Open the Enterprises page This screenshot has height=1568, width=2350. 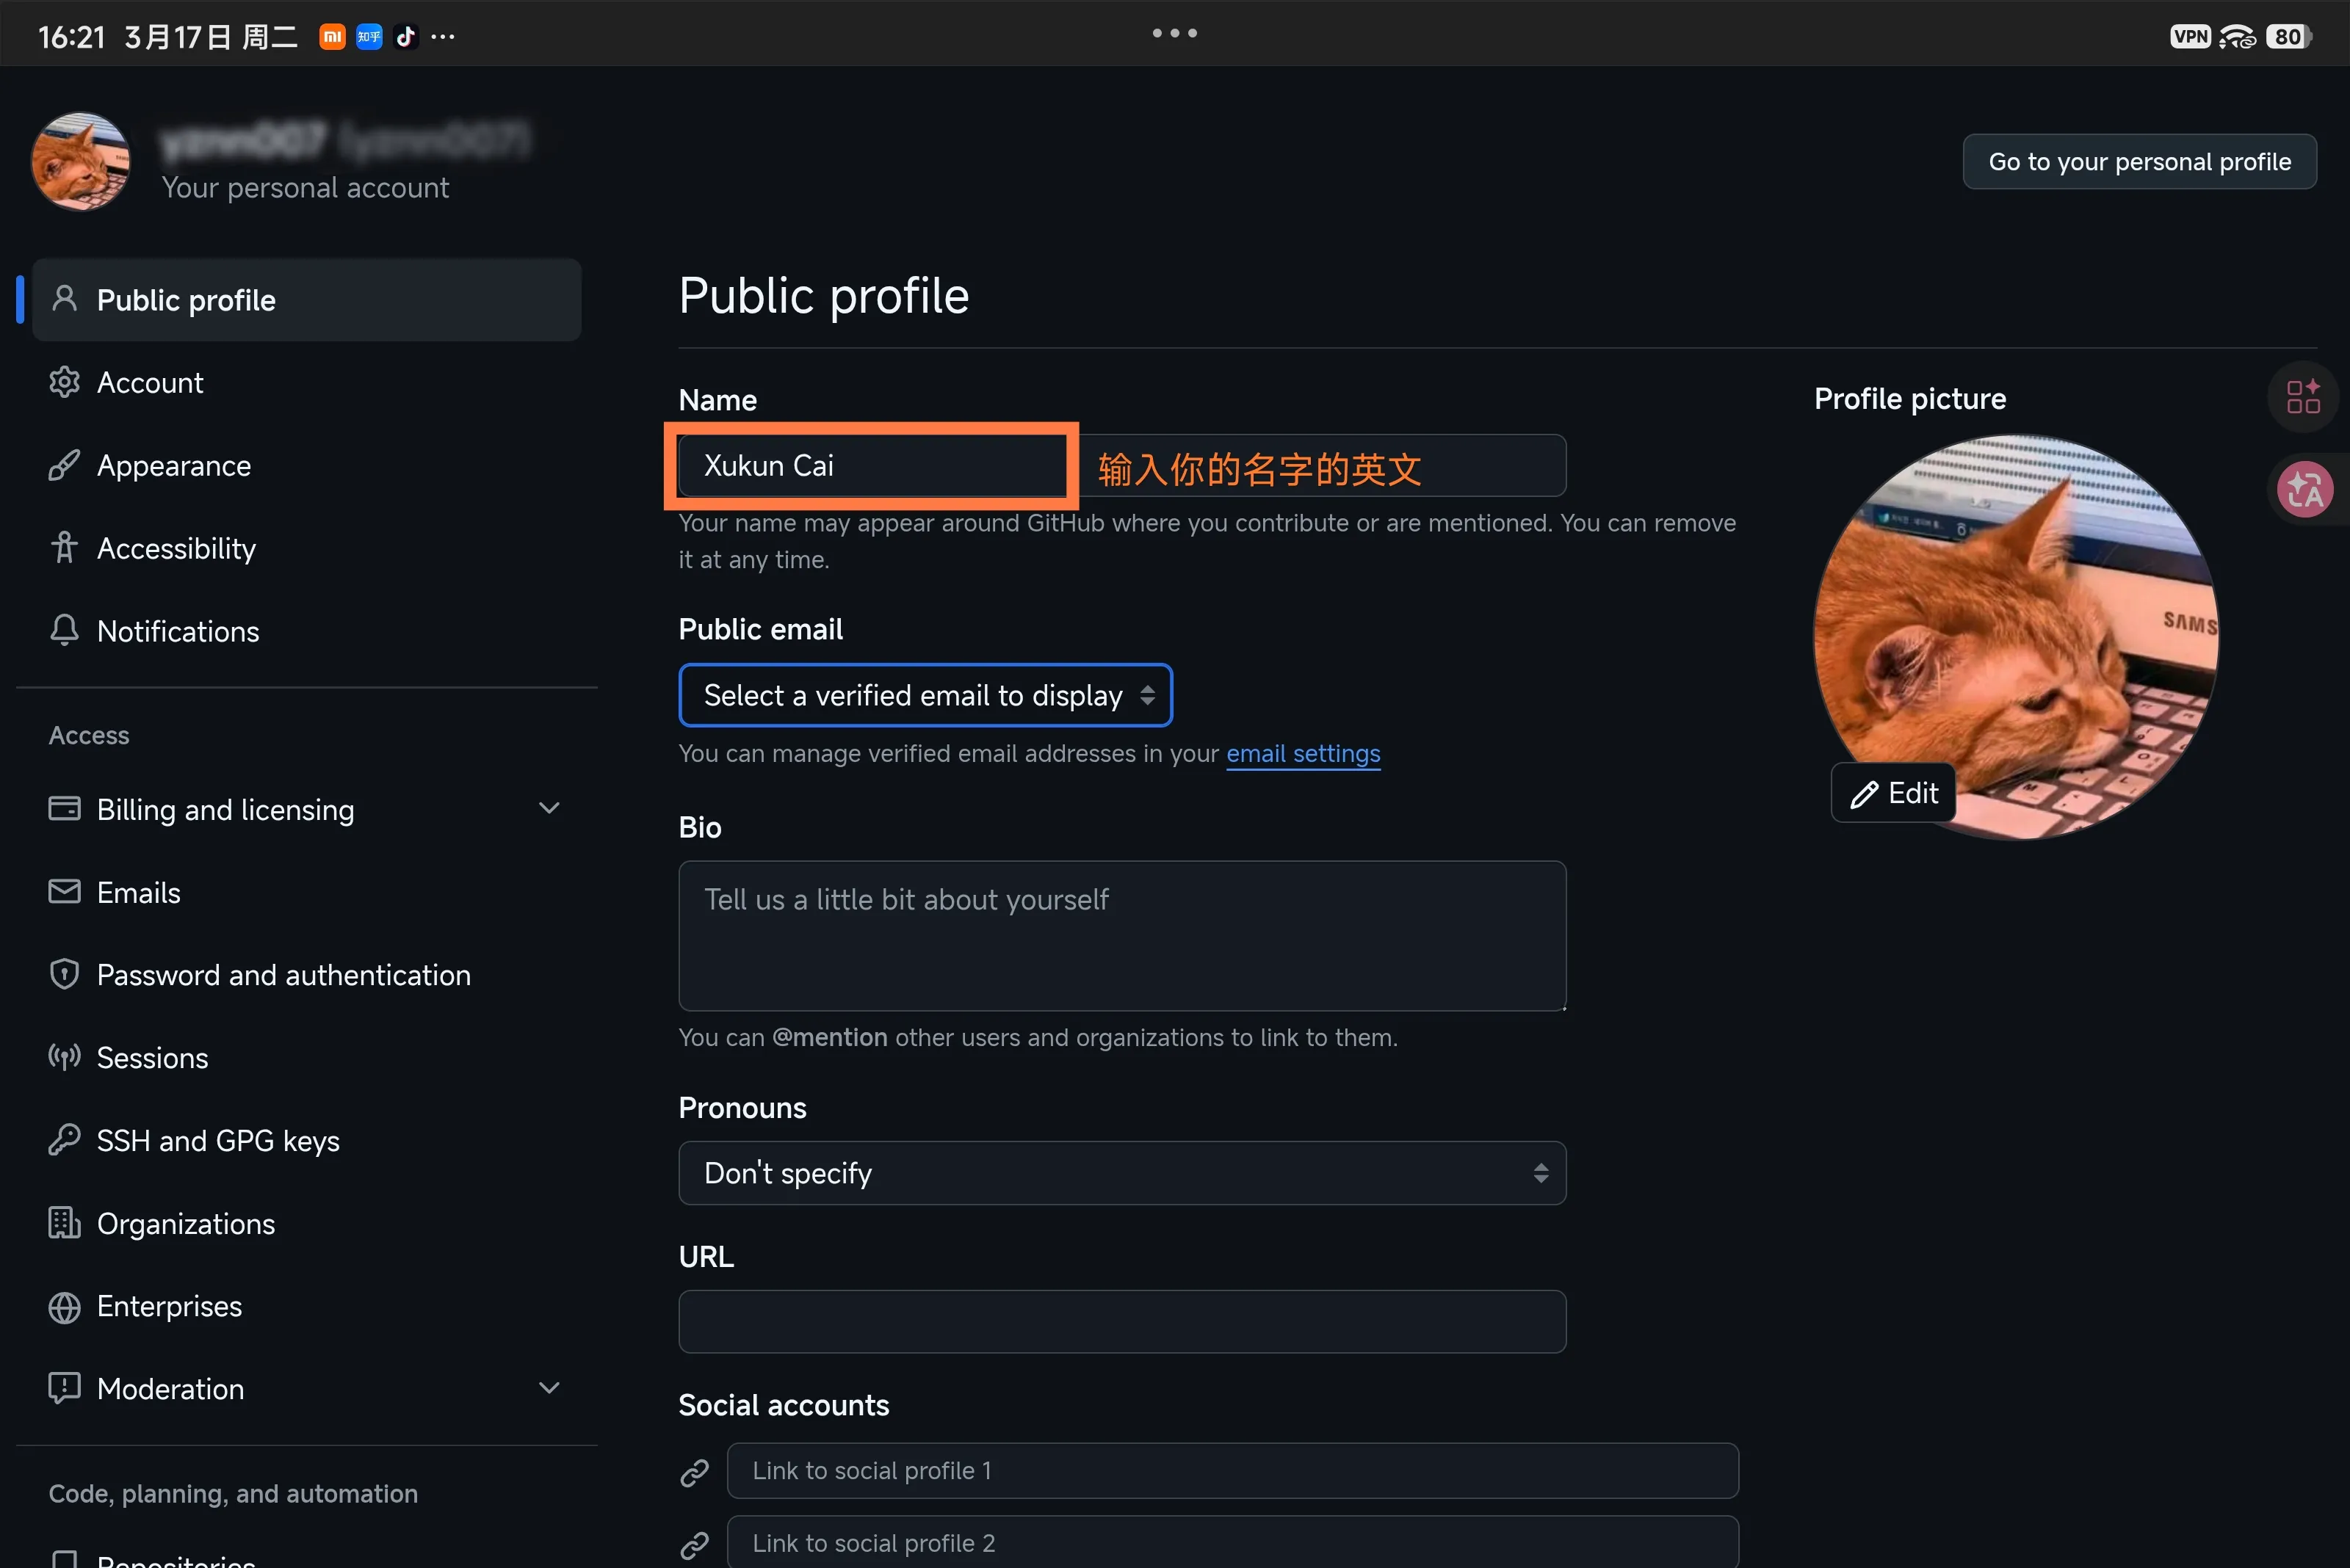[169, 1306]
